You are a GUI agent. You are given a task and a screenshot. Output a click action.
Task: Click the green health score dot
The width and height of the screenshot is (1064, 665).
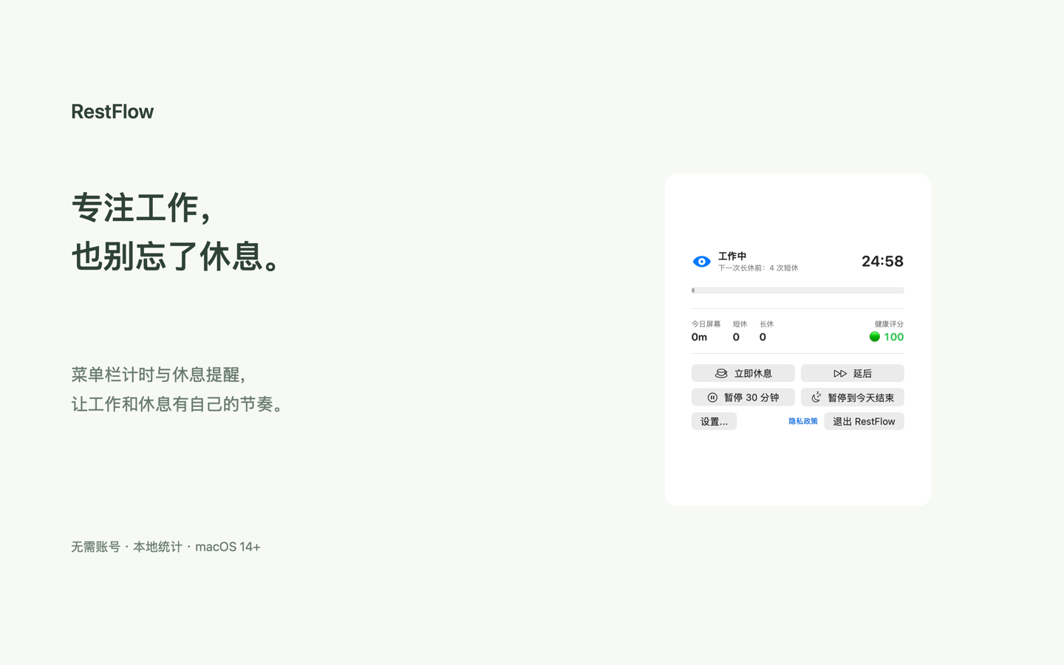(875, 337)
